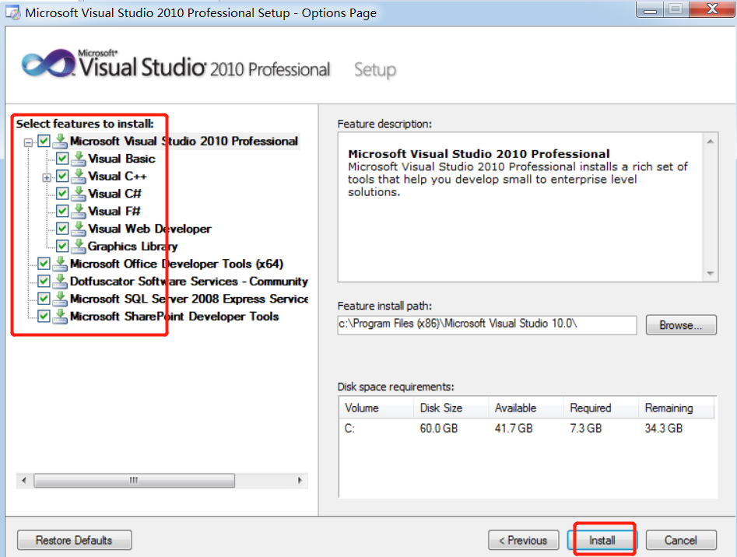
Task: Click the horizontal scrollbar right arrow in features list
Action: pyautogui.click(x=300, y=481)
